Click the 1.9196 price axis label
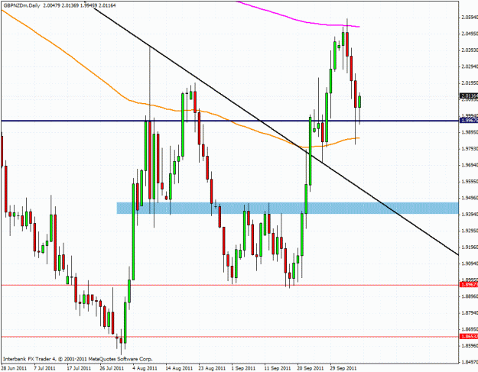This screenshot has width=478, height=372. (x=469, y=247)
